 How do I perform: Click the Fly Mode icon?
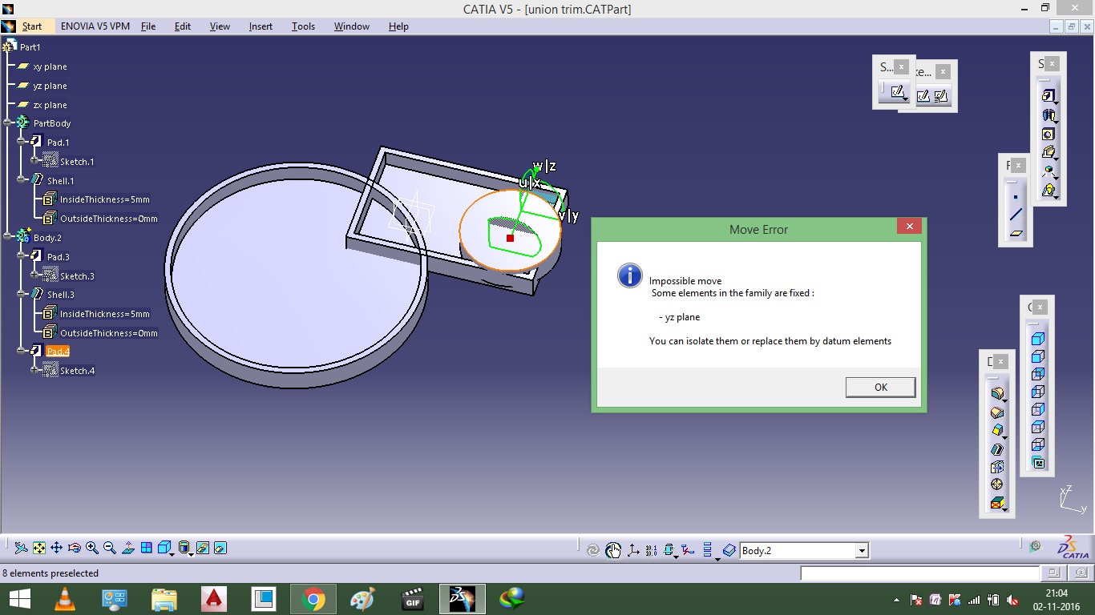pyautogui.click(x=22, y=548)
